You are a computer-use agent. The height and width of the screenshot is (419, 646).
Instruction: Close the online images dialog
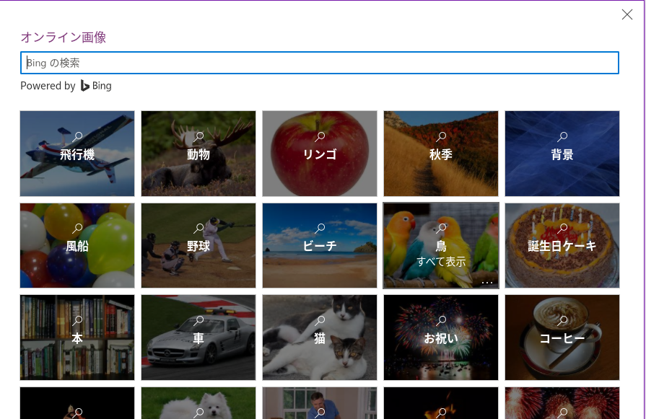627,14
